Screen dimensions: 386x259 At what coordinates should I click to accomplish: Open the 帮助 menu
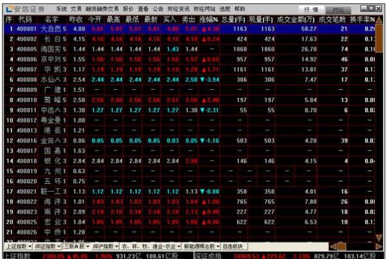(x=240, y=9)
